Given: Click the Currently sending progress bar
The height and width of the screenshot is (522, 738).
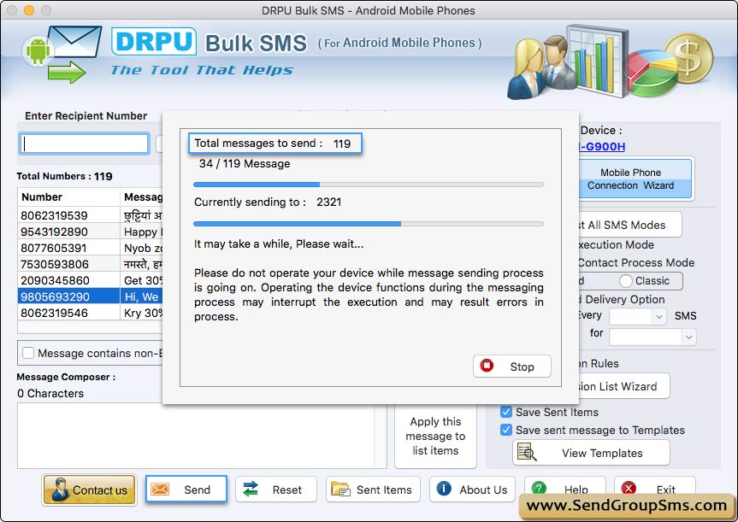Looking at the screenshot, I should click(369, 224).
